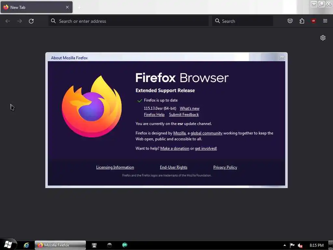The width and height of the screenshot is (333, 250).
Task: Open the Firefox Help link
Action: tap(154, 115)
